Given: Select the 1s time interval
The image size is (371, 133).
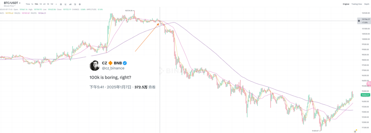Looking at the screenshot, I should point(32,4).
